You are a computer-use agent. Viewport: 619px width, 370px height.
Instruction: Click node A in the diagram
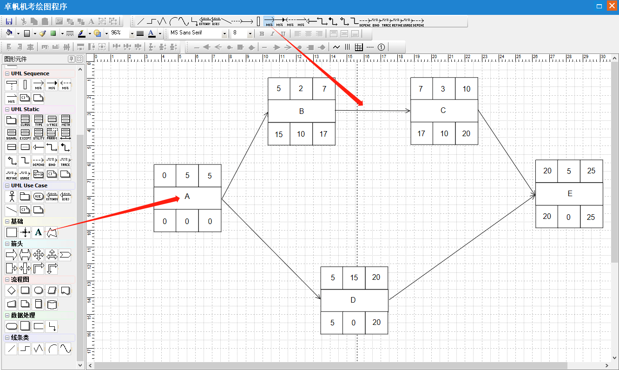[x=187, y=197]
